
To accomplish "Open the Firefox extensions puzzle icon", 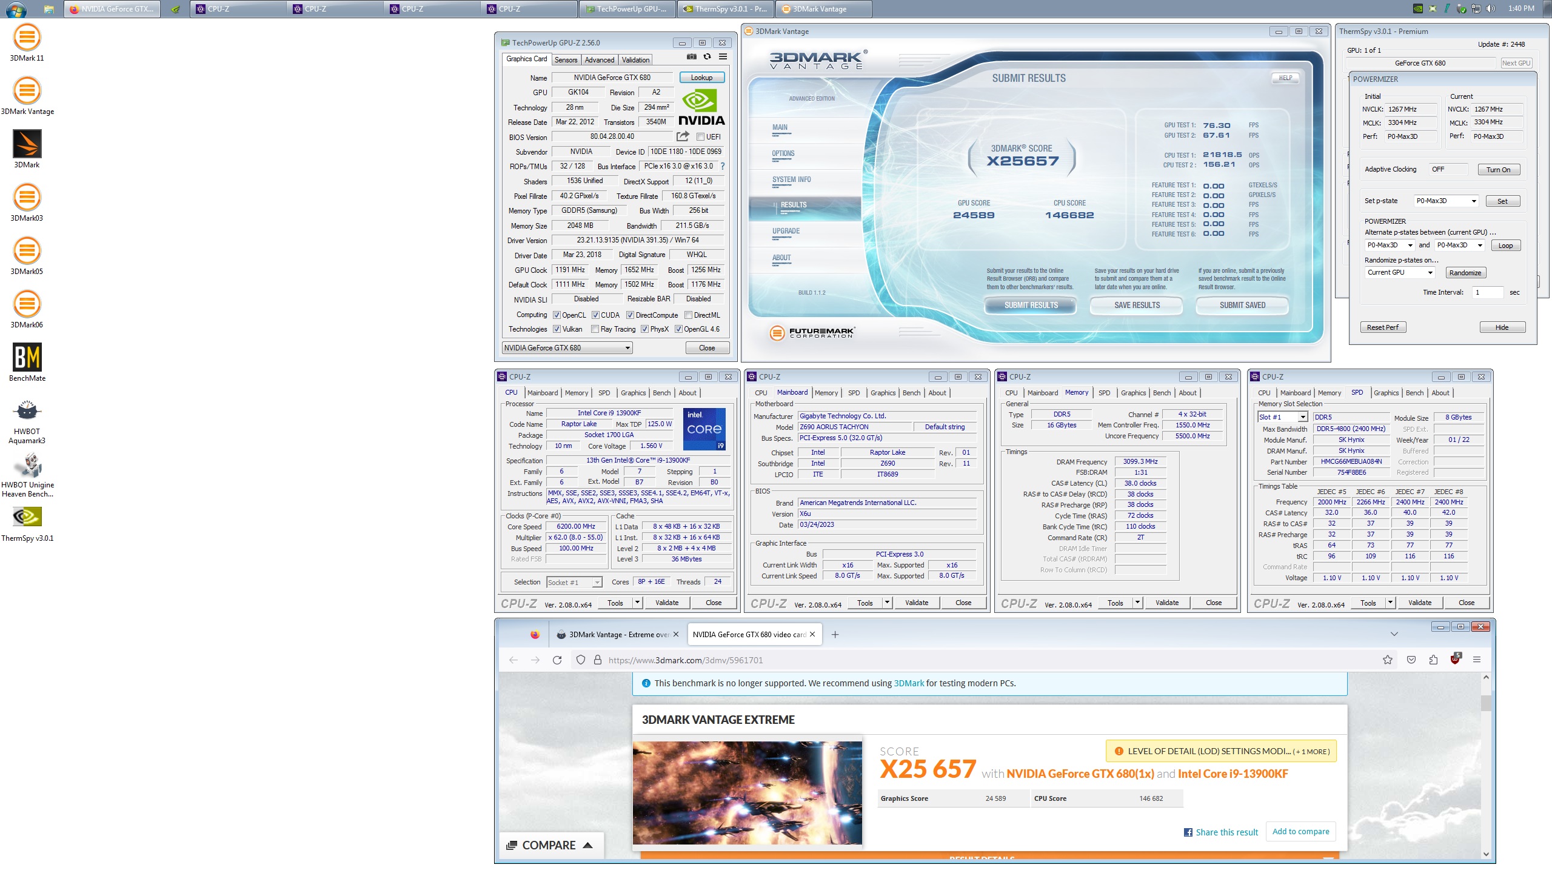I will pos(1433,660).
